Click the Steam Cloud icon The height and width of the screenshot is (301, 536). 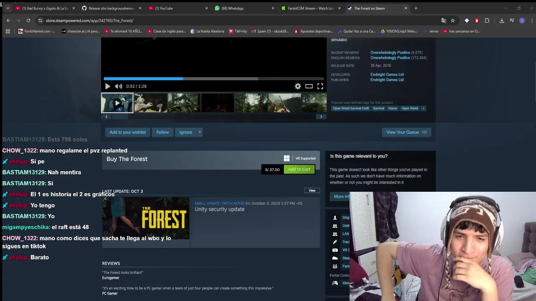pyautogui.click(x=335, y=258)
